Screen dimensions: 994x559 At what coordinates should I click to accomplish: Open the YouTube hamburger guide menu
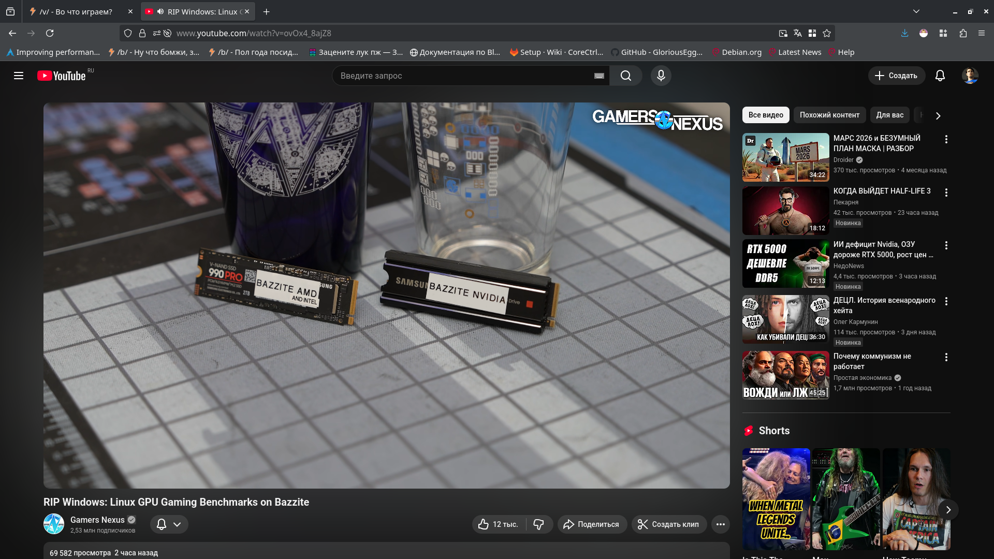(19, 76)
